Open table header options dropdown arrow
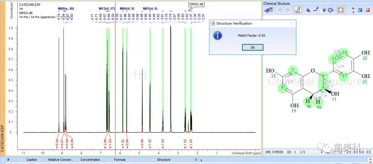Viewport: 373px width, 164px height. click(201, 160)
